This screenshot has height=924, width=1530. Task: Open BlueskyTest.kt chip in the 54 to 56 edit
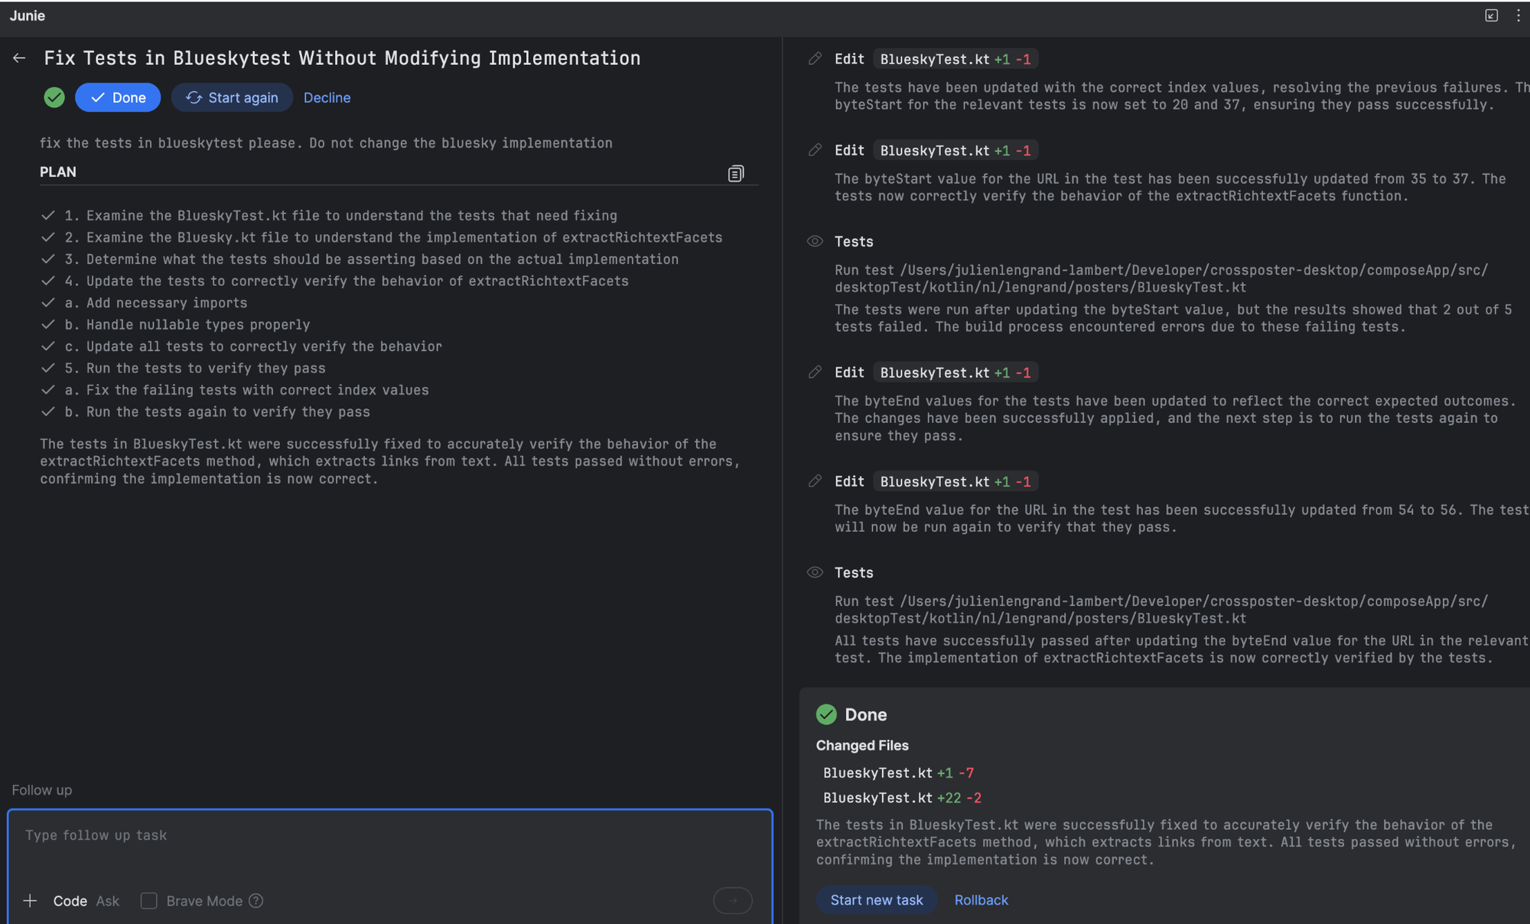pos(955,482)
